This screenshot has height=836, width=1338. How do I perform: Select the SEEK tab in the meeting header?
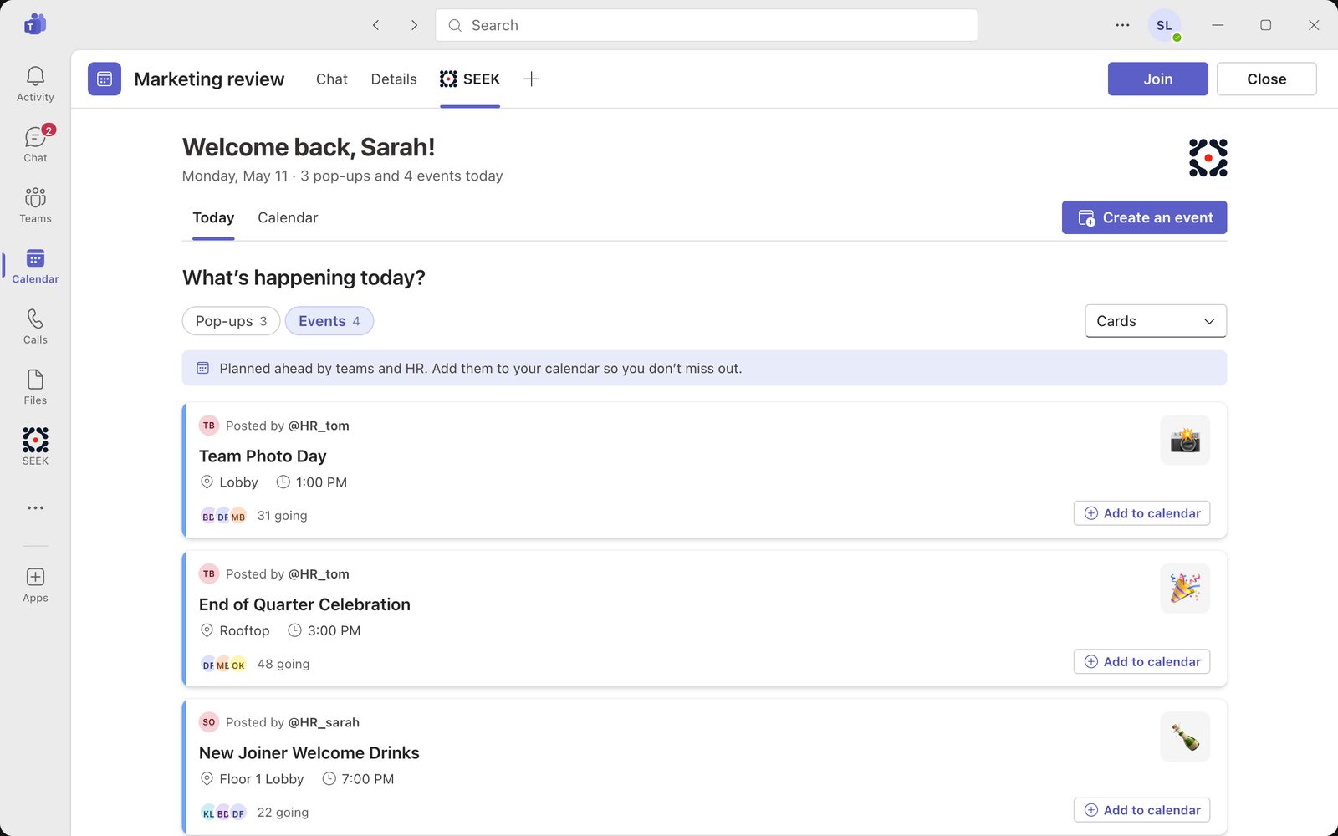(470, 79)
